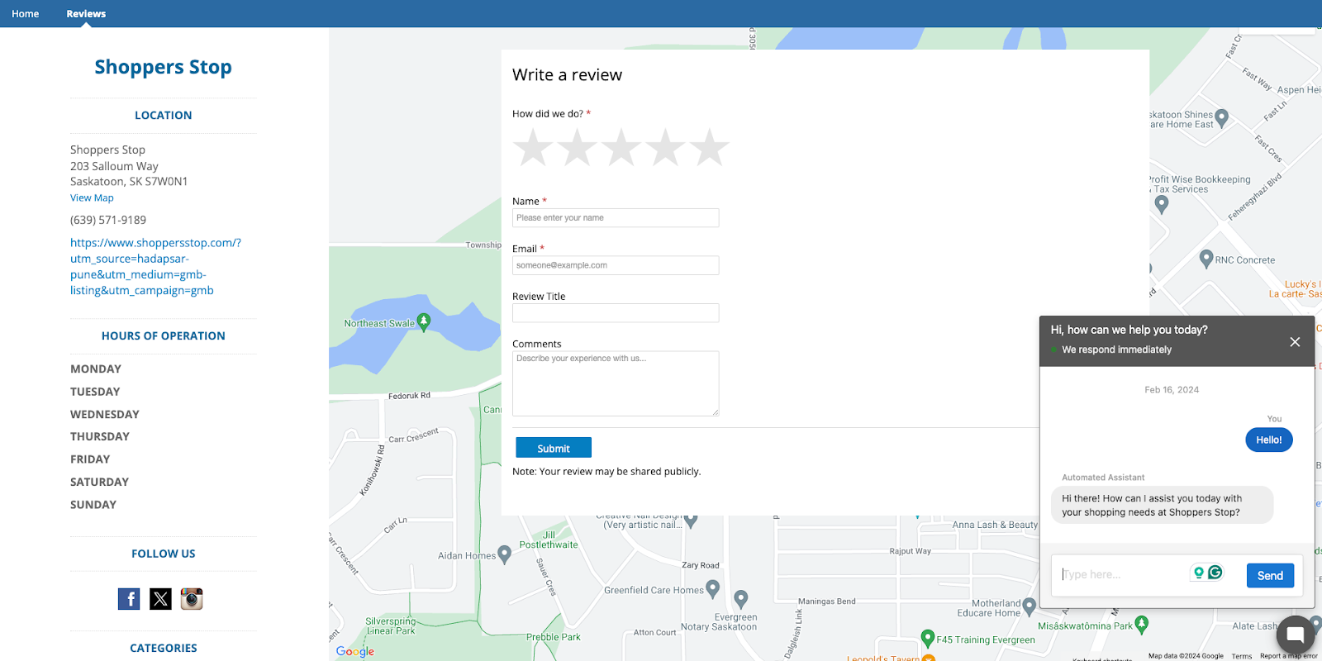1322x661 pixels.
Task: Click the 'Hello!' chat message bubble
Action: 1269,440
